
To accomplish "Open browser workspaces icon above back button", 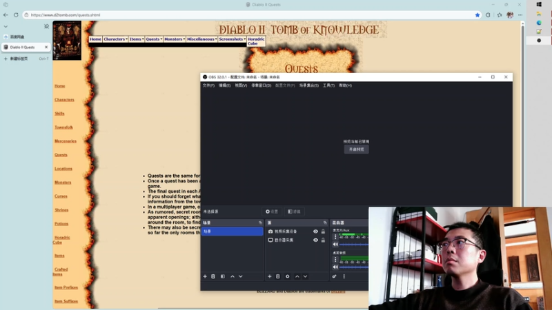I will (6, 5).
